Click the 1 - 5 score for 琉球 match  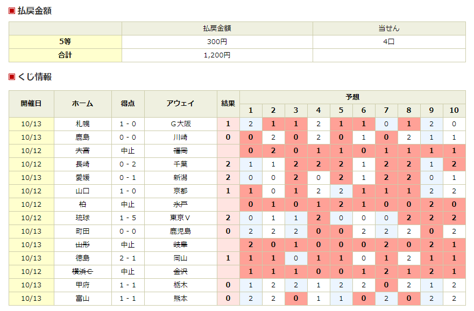[x=128, y=218]
